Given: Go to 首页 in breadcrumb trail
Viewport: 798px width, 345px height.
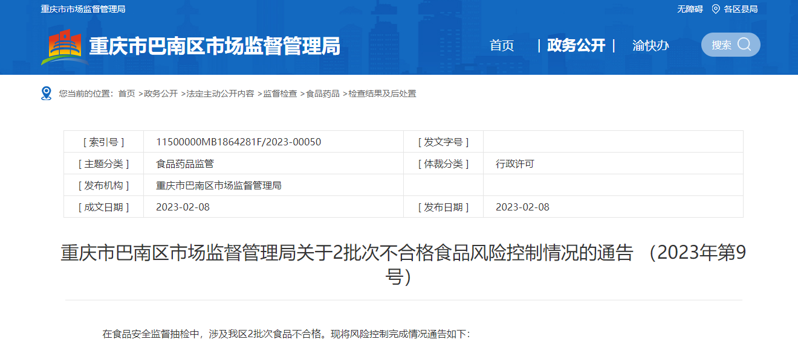Looking at the screenshot, I should click(x=126, y=93).
